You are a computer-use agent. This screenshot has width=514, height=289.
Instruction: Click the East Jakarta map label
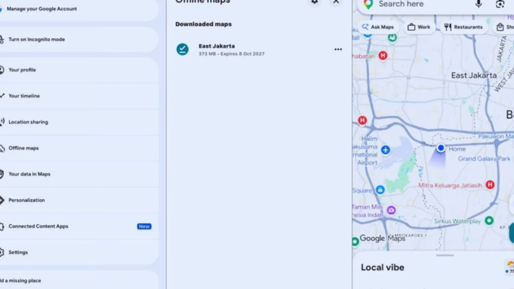click(474, 75)
